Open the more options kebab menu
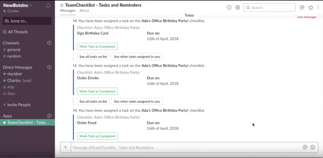This screenshot has height=158, width=323. (x=318, y=8)
